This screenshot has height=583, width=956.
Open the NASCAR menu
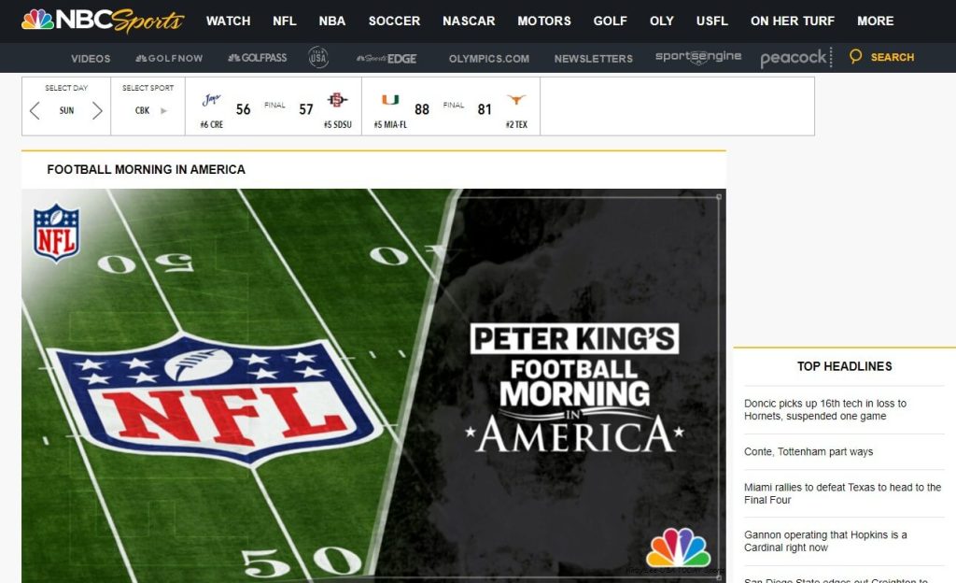469,21
